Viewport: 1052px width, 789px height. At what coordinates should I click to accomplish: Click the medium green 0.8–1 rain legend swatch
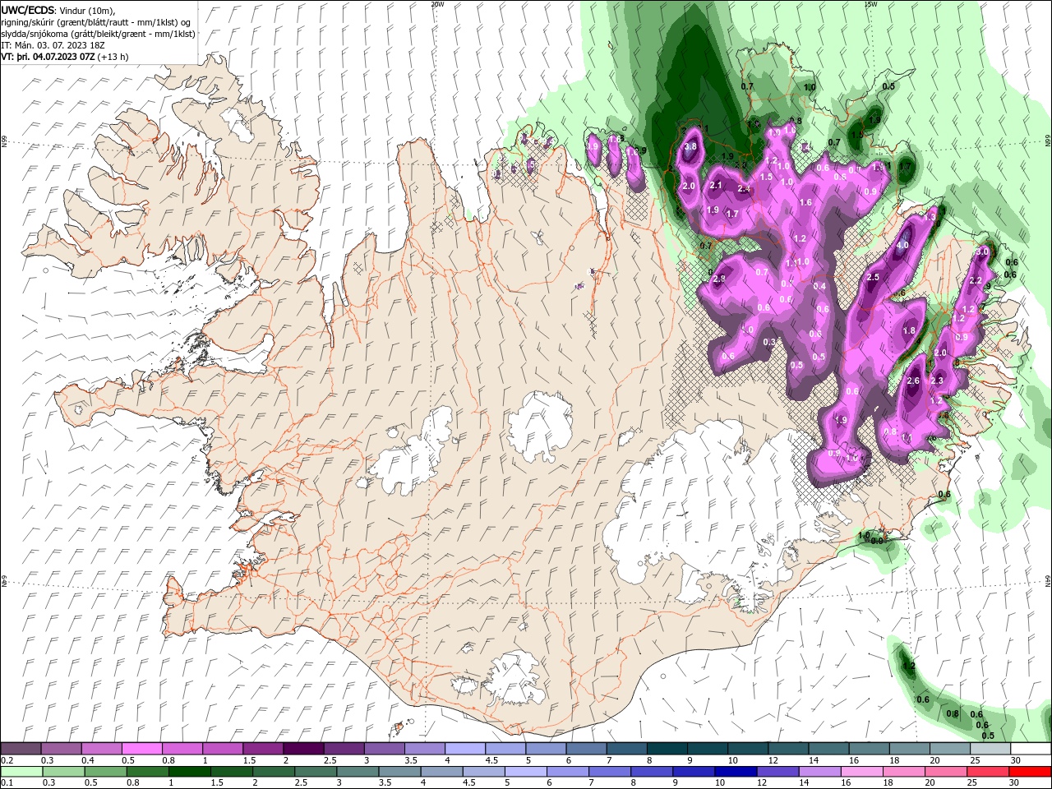tap(147, 772)
